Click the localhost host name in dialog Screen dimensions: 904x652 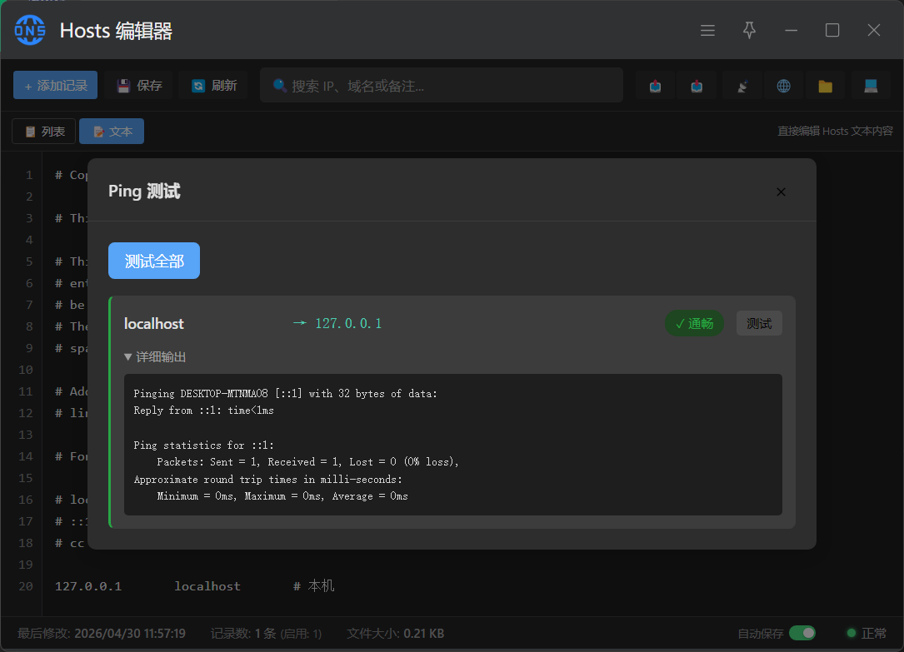click(154, 324)
